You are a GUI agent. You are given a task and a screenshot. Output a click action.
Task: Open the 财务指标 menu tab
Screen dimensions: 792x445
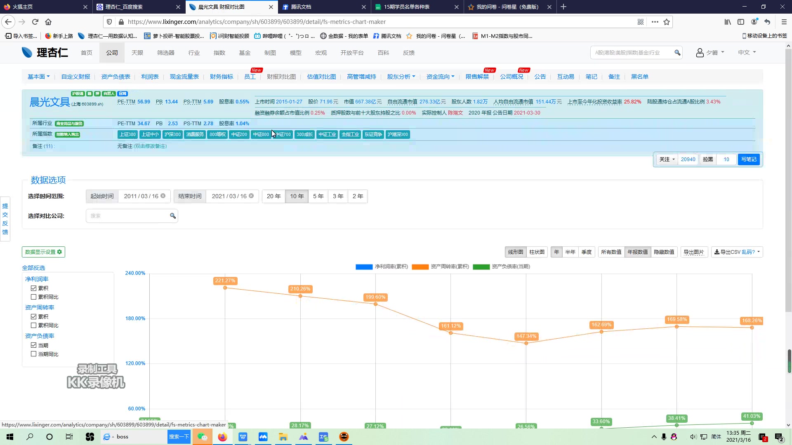222,77
